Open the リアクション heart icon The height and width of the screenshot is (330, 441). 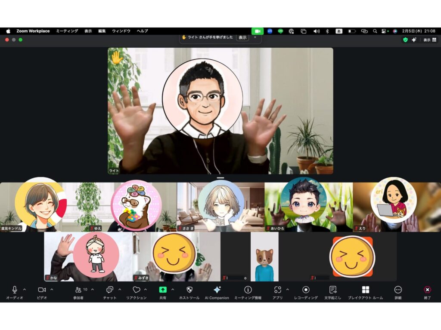(136, 290)
